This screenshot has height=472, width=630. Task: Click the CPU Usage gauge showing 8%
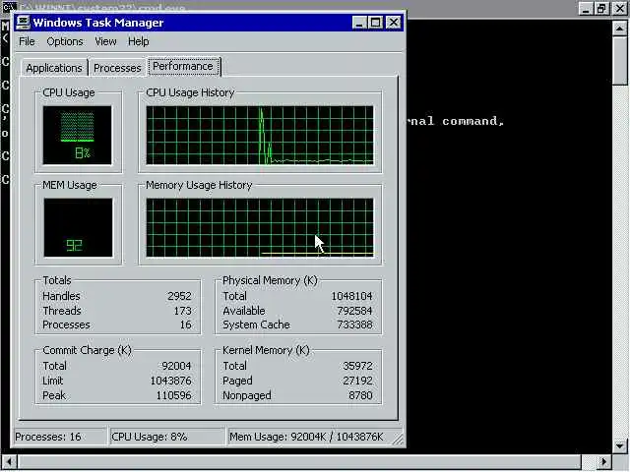pyautogui.click(x=78, y=136)
